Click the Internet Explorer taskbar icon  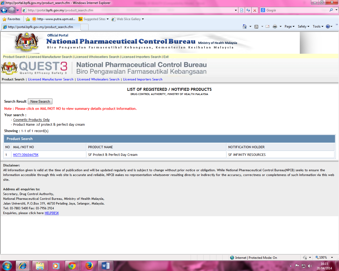(x=23, y=266)
